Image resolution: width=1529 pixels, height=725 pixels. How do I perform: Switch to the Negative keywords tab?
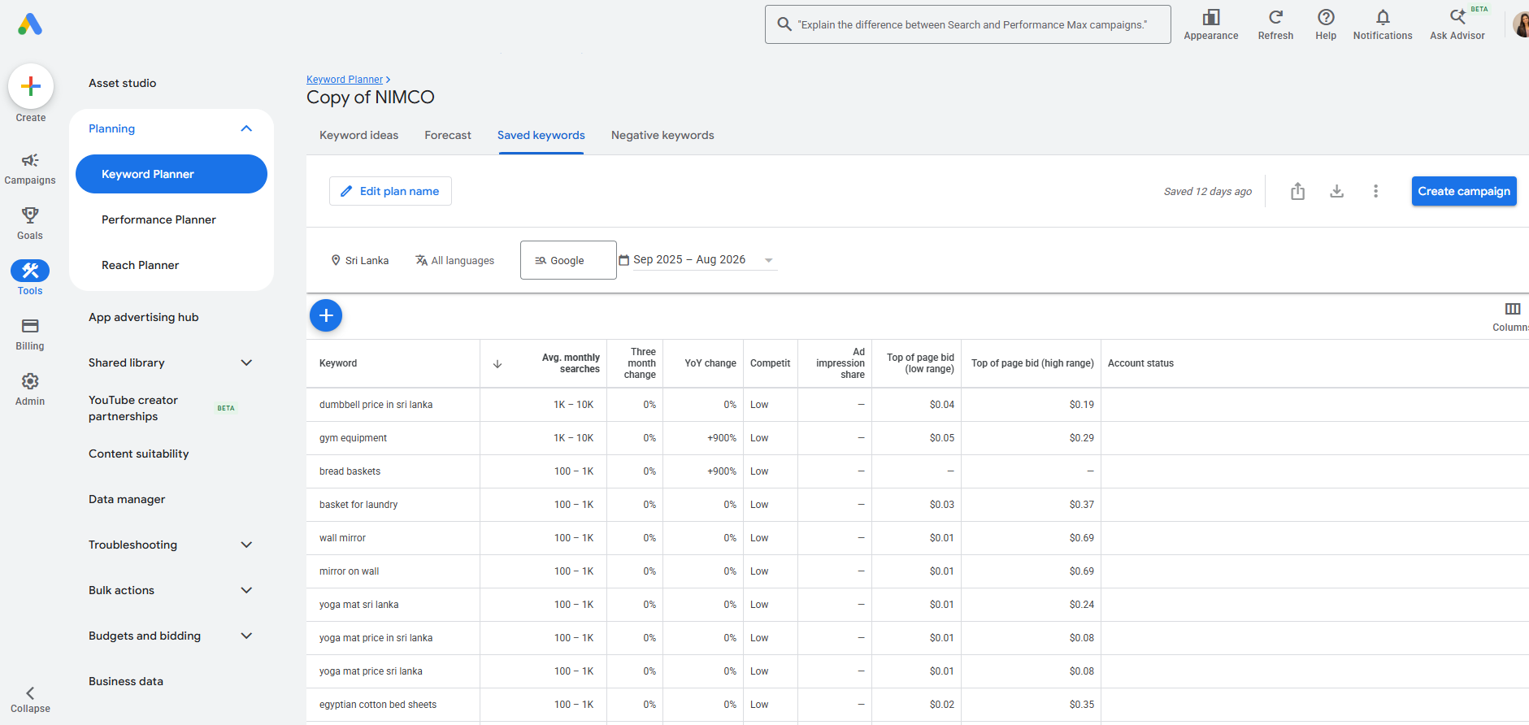662,135
